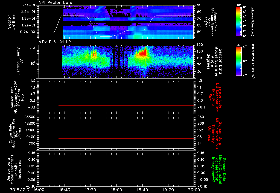
Task: Click the 30 scanner angle tick
Action: tap(199, 71)
